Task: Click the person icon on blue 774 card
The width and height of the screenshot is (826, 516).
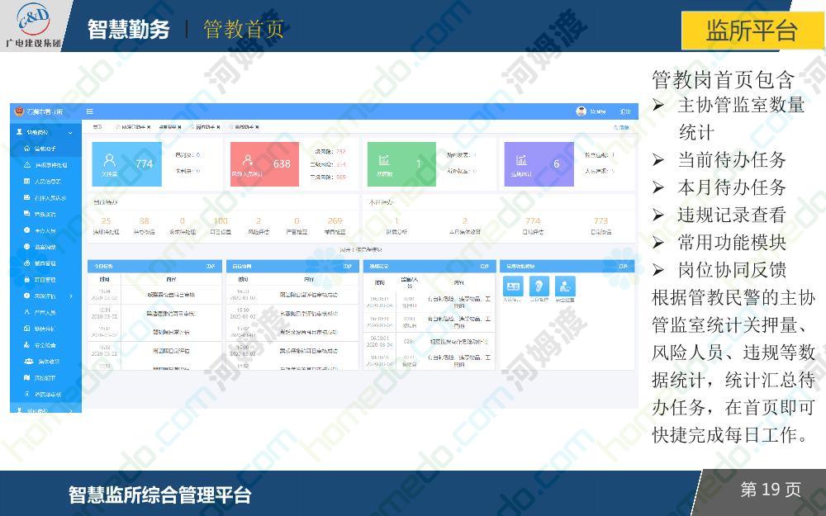Action: click(109, 161)
